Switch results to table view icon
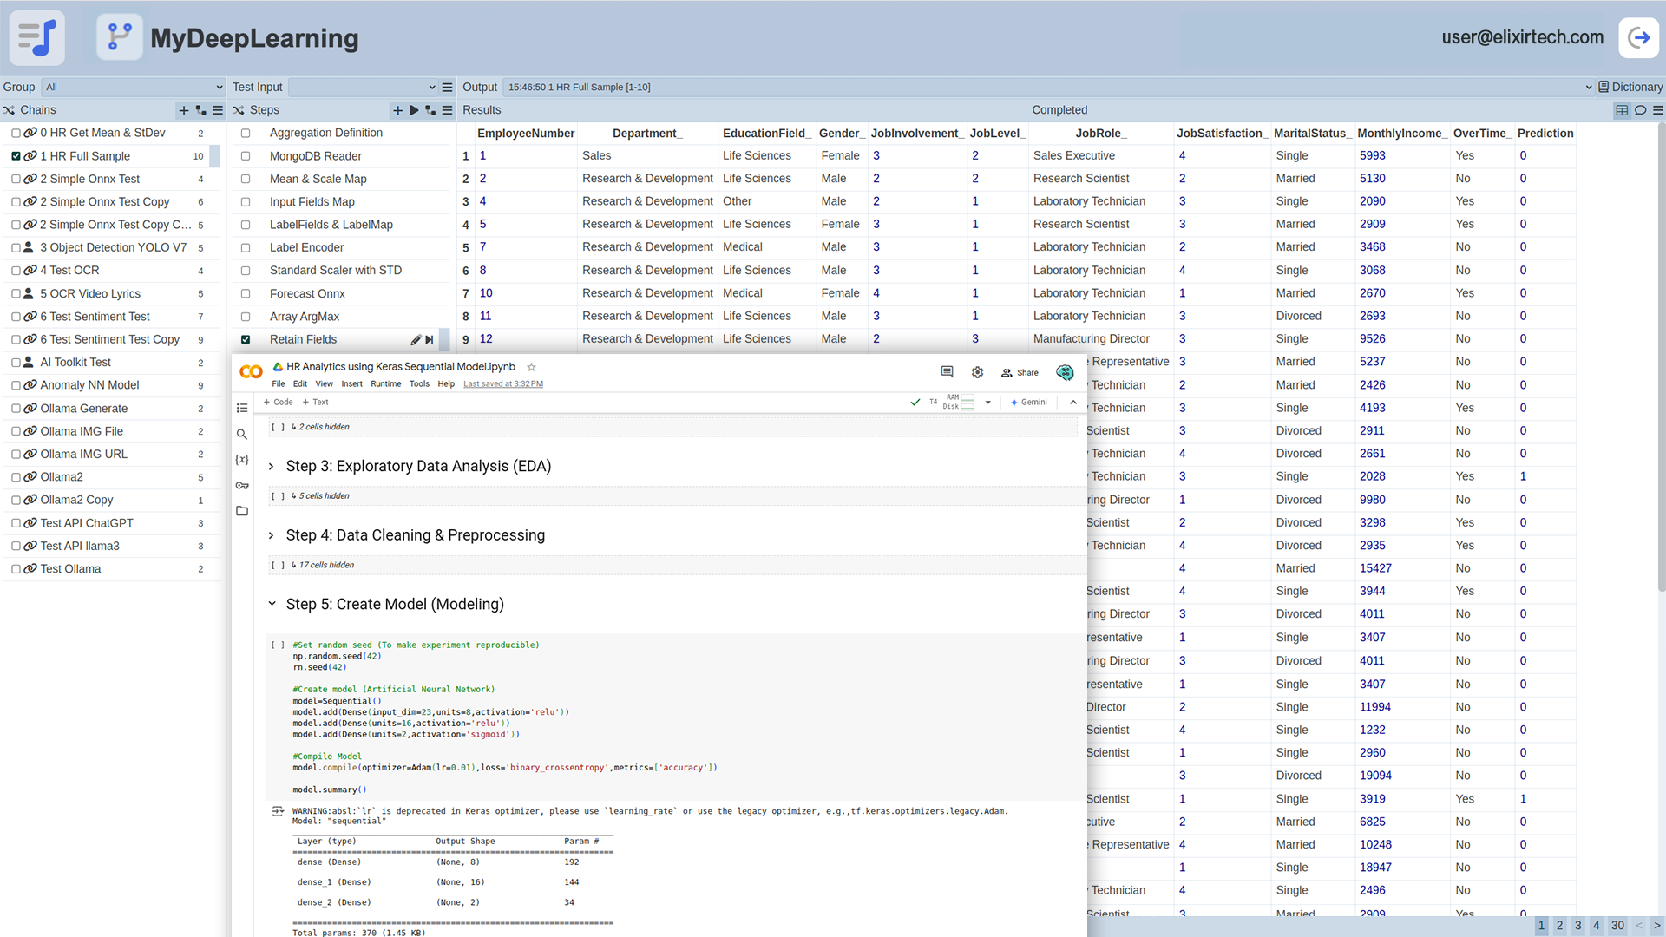 (1621, 110)
